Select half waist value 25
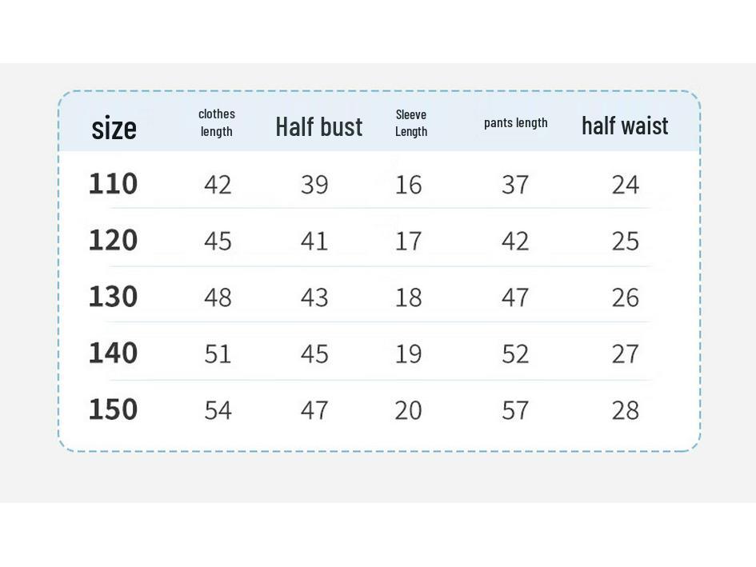The width and height of the screenshot is (756, 567). coord(626,241)
